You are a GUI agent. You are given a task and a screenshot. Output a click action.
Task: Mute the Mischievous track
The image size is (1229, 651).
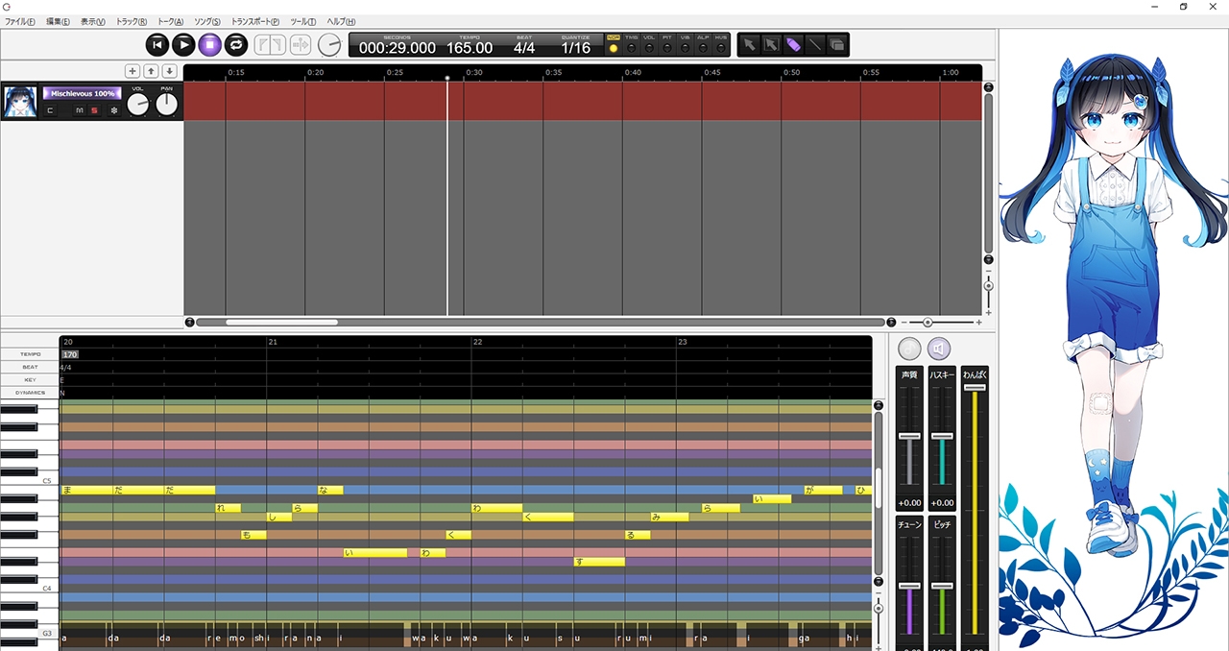(80, 110)
